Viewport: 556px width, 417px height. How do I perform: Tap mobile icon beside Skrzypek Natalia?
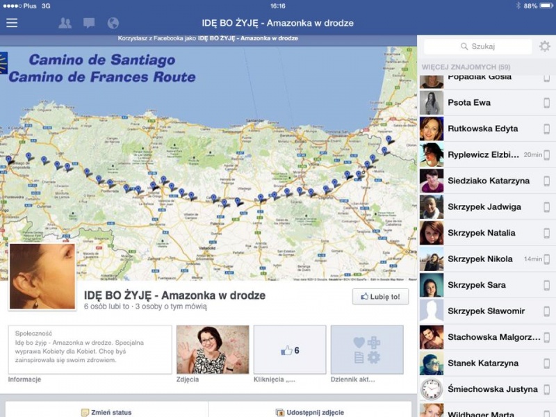[547, 233]
